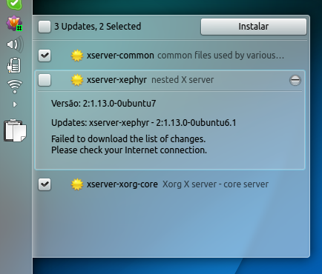Uncheck the xserver-common update checkbox

[45, 56]
